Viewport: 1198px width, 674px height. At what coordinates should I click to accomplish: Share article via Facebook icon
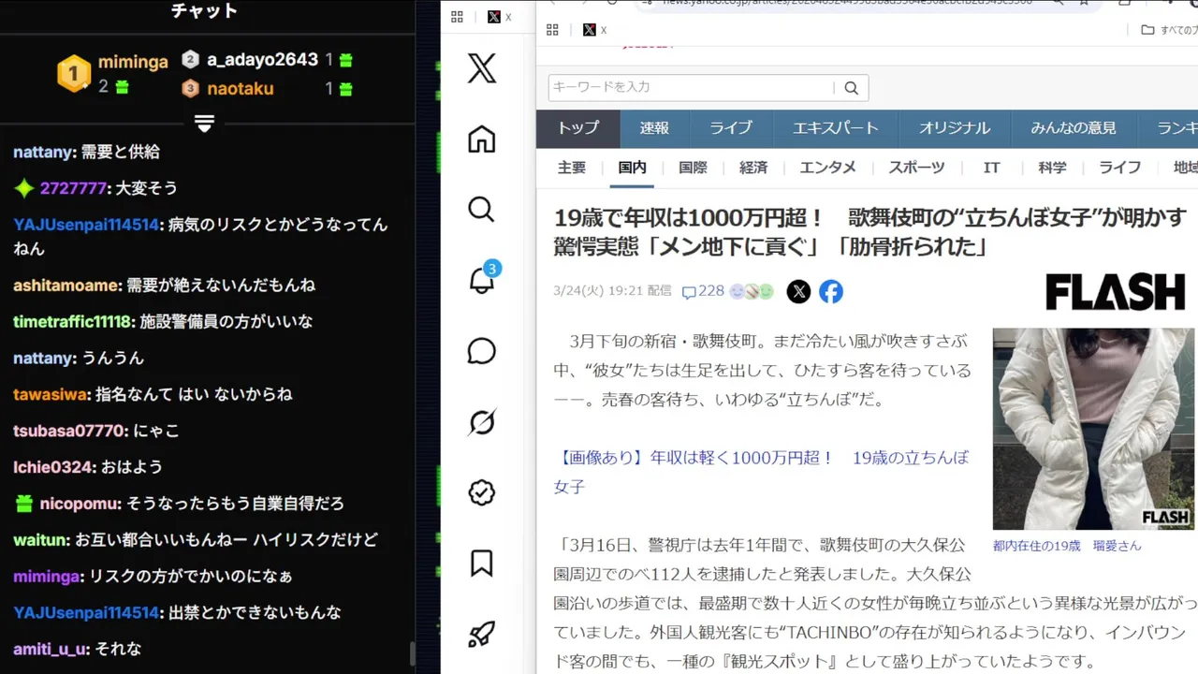(x=831, y=292)
